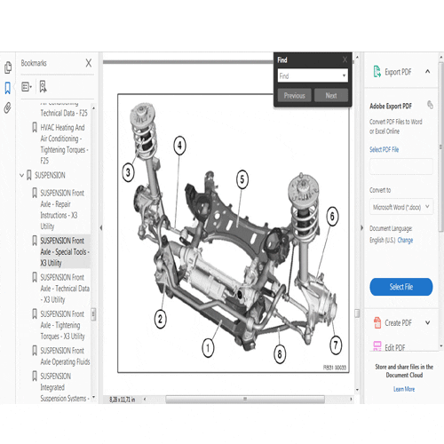Open the bookmark options menu dropdown
Image resolution: width=444 pixels, height=444 pixels.
pos(27,87)
